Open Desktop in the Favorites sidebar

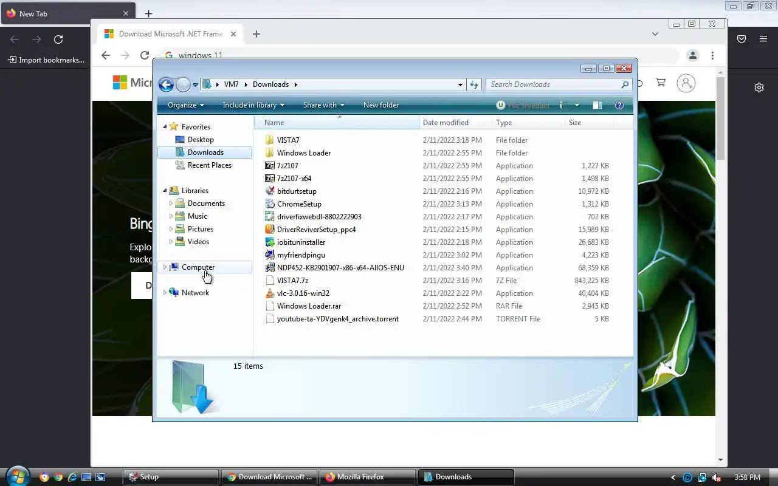[201, 139]
